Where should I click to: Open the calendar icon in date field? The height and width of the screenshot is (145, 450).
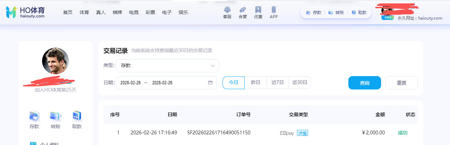click(210, 83)
